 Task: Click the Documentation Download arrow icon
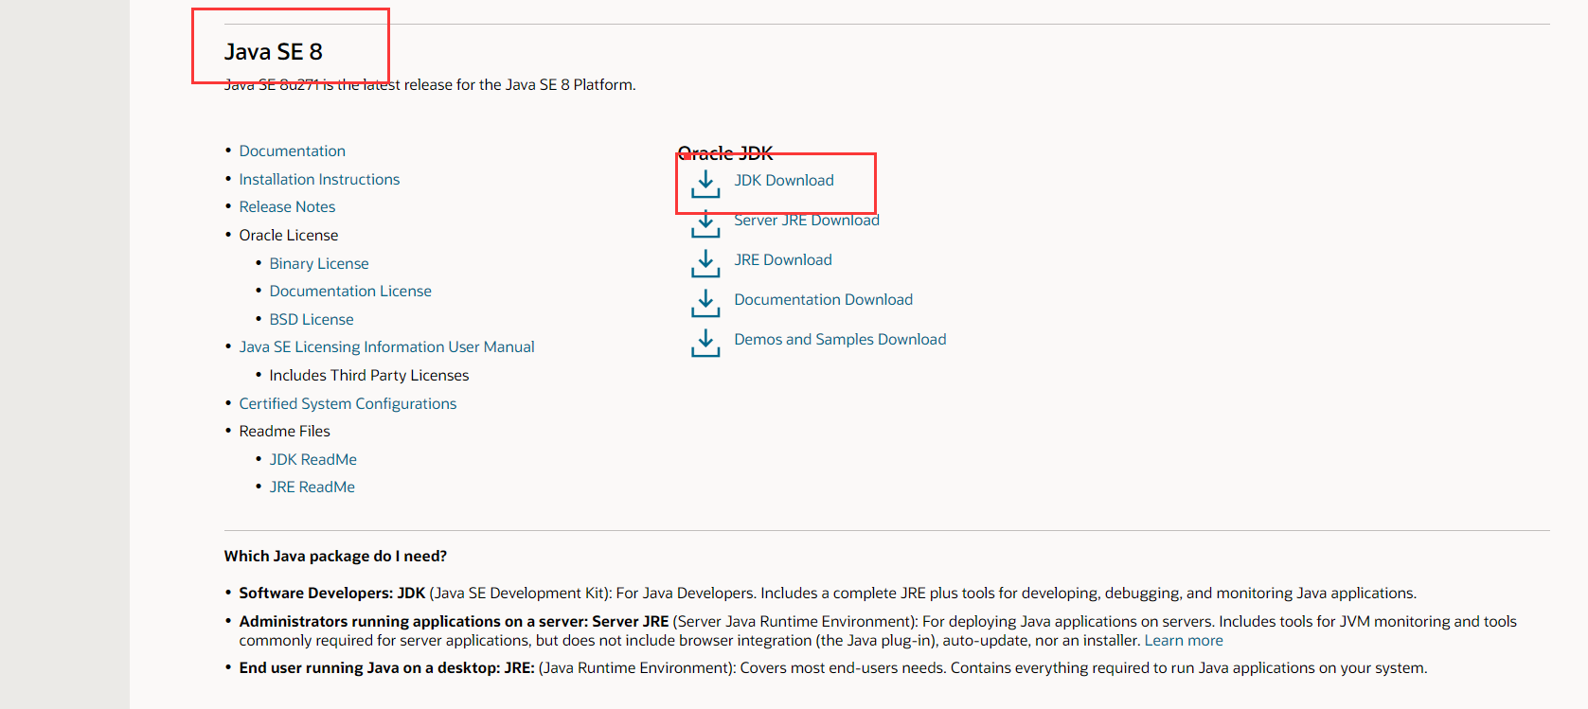705,302
